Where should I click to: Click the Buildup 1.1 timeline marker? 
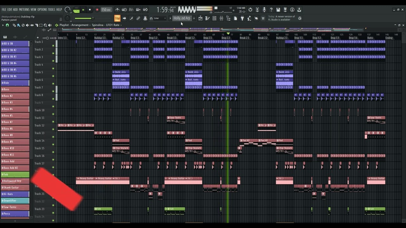(100, 38)
